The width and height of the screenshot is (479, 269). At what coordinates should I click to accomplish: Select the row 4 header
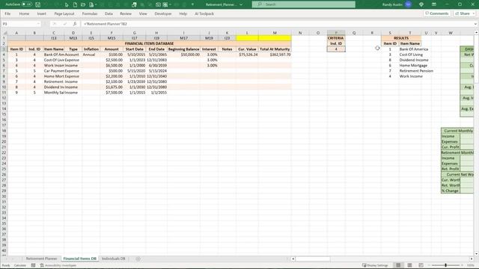(4, 55)
